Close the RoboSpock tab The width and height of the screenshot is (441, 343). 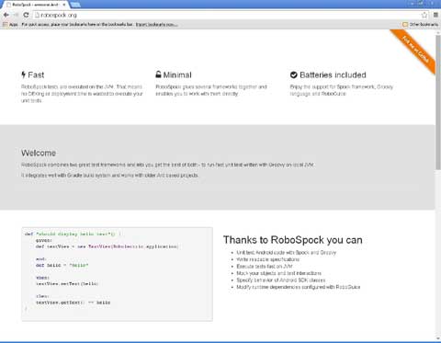pyautogui.click(x=64, y=5)
